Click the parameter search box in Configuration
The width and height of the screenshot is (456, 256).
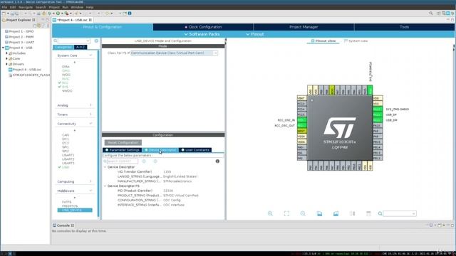pyautogui.click(x=122, y=161)
